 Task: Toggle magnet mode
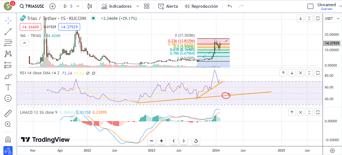8,139
